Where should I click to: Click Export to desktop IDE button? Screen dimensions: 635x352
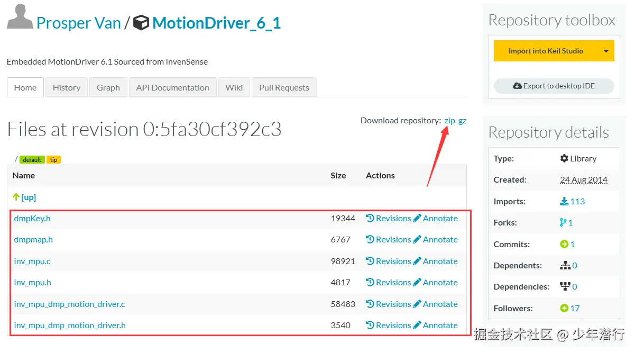pos(554,86)
